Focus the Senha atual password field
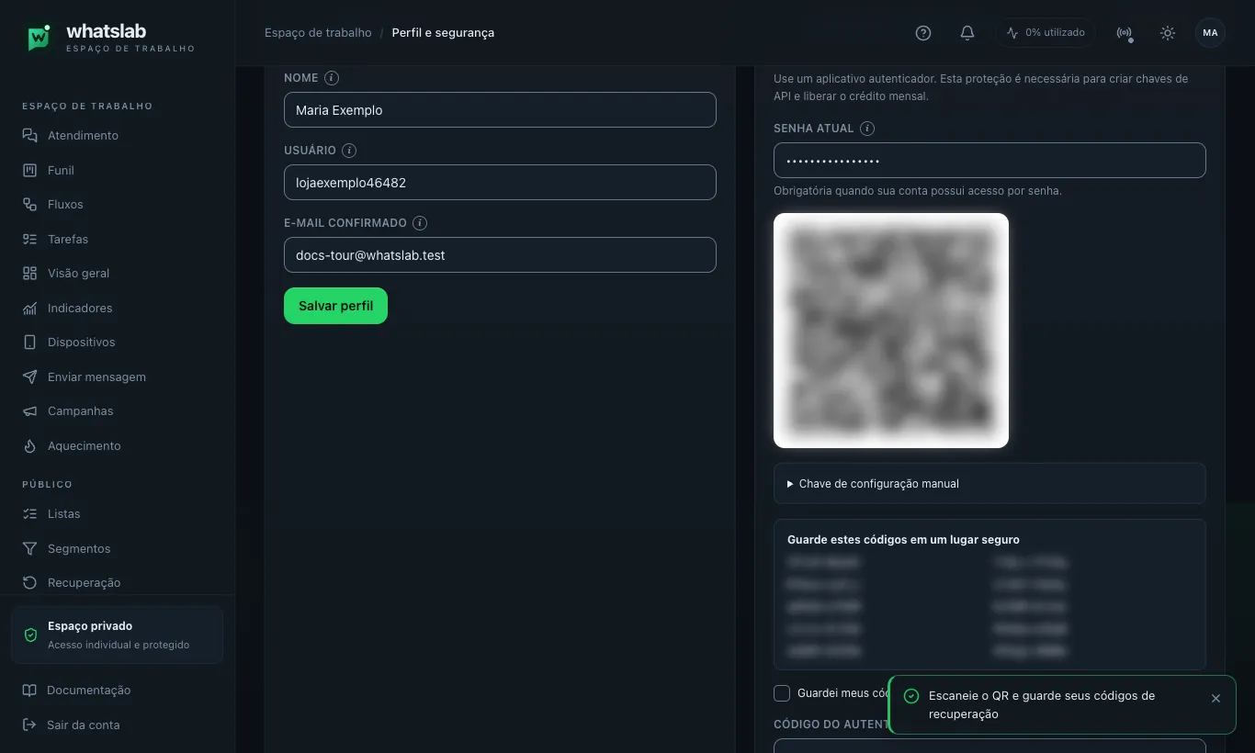The height and width of the screenshot is (753, 1255). [x=989, y=161]
